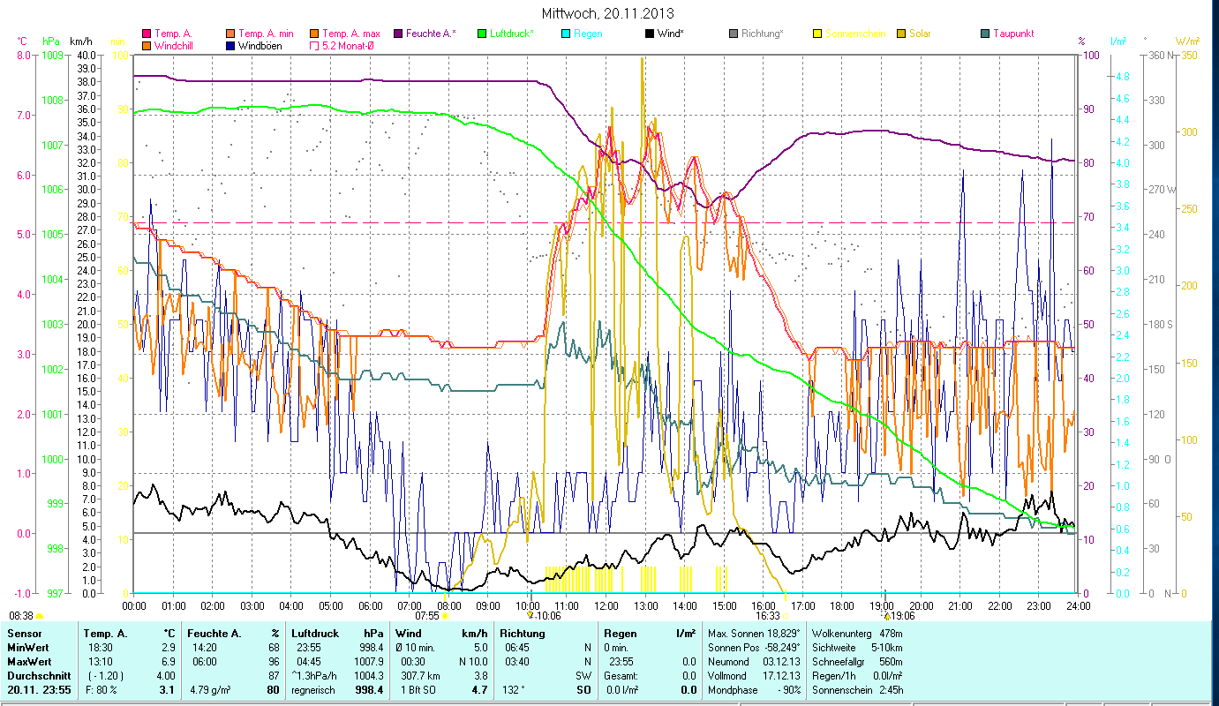Click the dark blue Windböen legend square
Viewport: 1219px width, 706px height.
coord(230,45)
